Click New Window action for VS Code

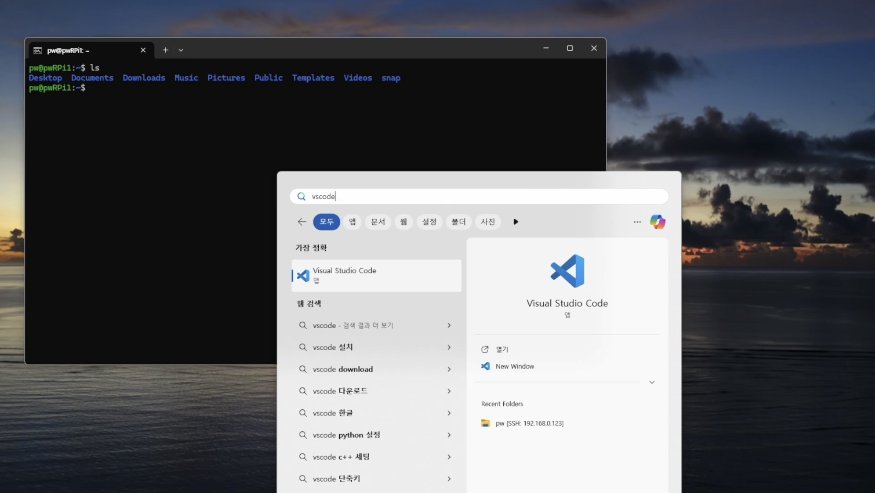coord(515,366)
